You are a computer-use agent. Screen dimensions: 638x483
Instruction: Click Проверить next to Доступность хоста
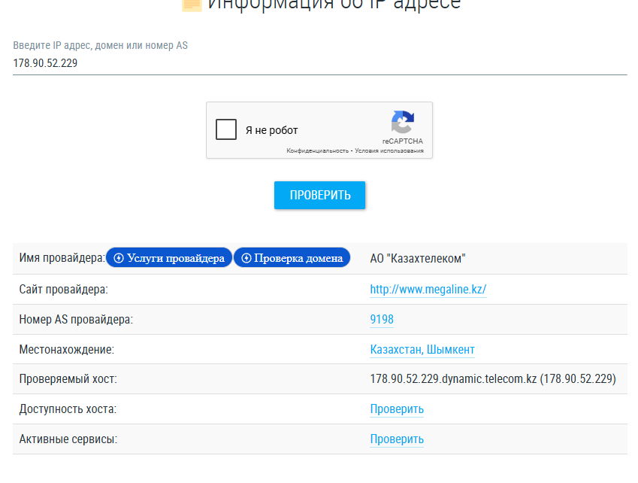[x=397, y=409]
